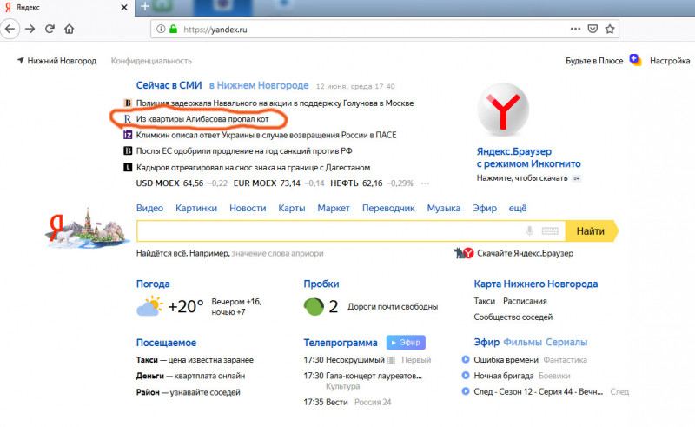Change city via Нижний Новгород link
Viewport: 695px width, 427px height.
(x=62, y=60)
